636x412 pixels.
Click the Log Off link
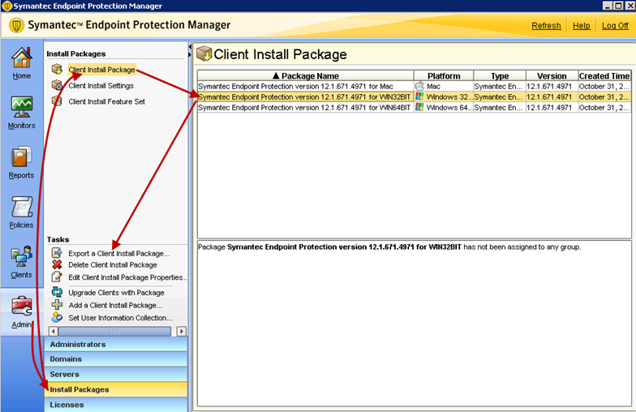615,26
